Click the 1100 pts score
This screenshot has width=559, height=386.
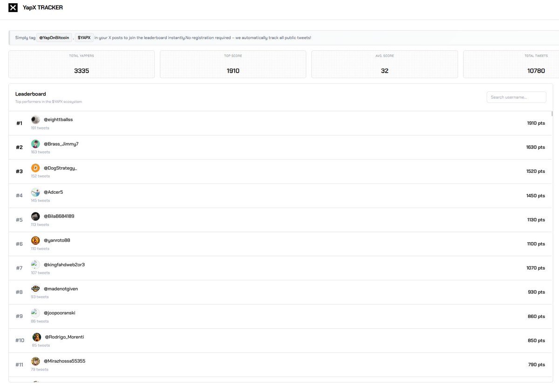(x=536, y=244)
